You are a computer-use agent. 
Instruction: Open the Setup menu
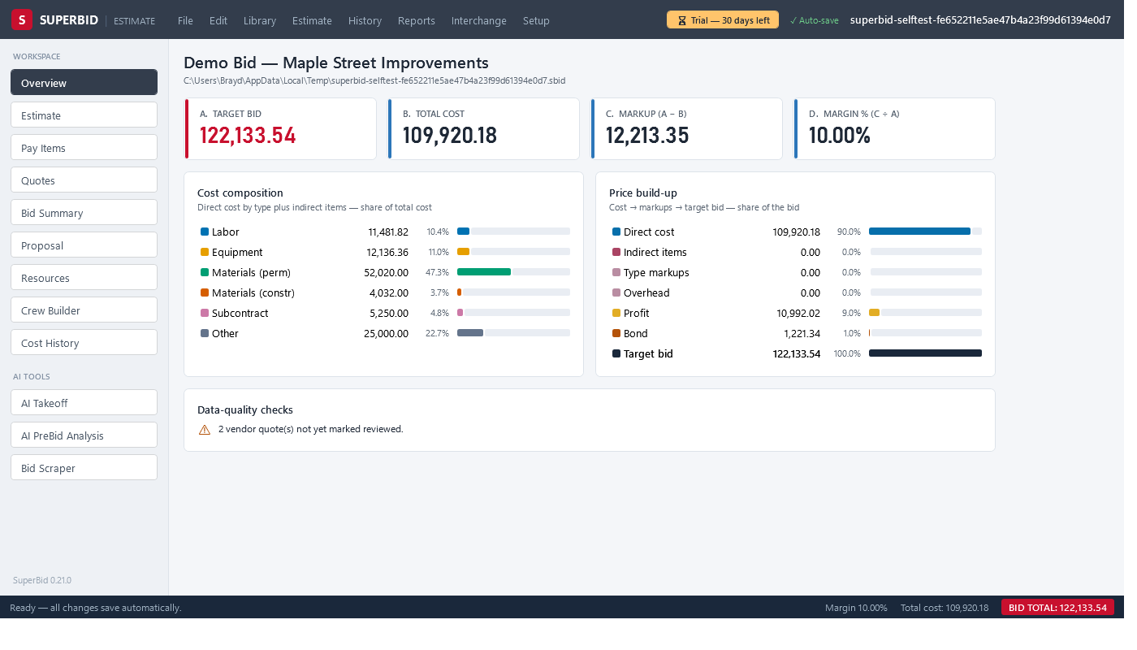[536, 20]
